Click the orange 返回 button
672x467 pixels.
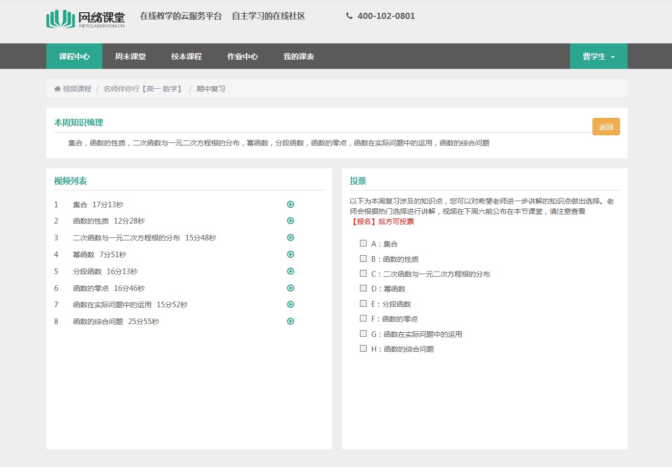(x=606, y=127)
